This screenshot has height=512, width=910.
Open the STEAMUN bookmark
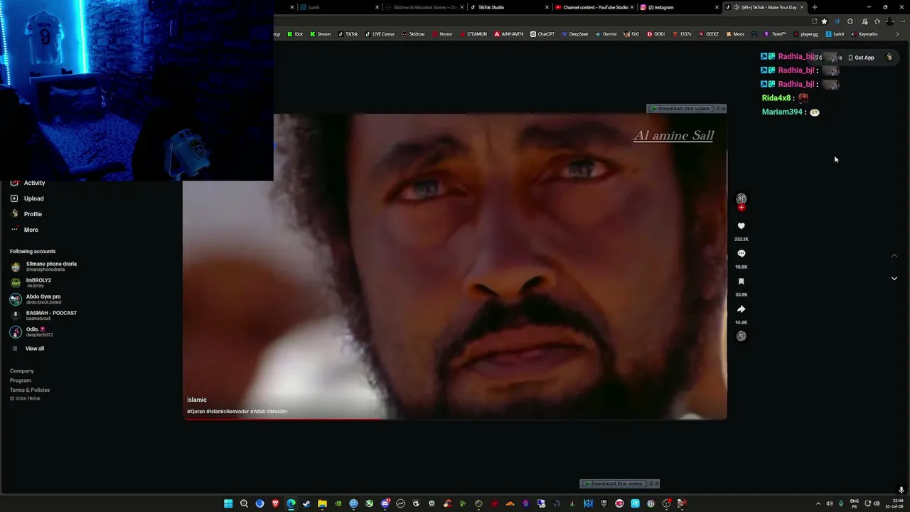pos(473,34)
